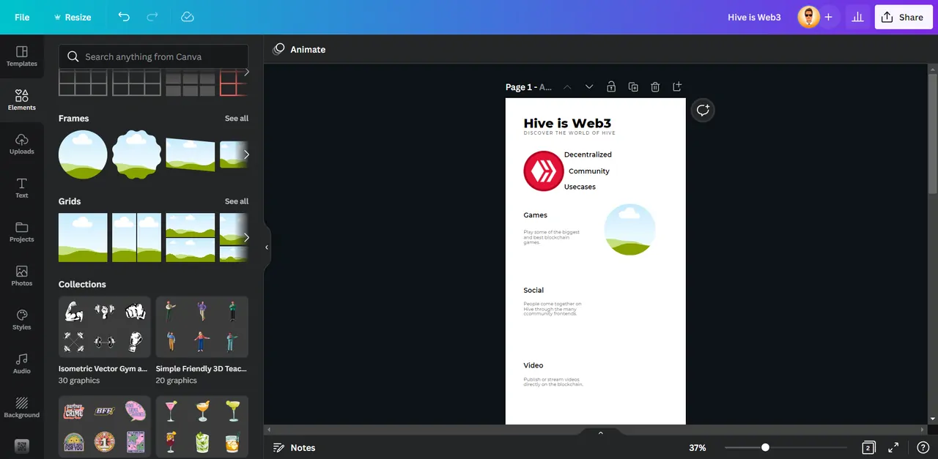The width and height of the screenshot is (938, 459).
Task: Redo the last undone action
Action: tap(152, 17)
